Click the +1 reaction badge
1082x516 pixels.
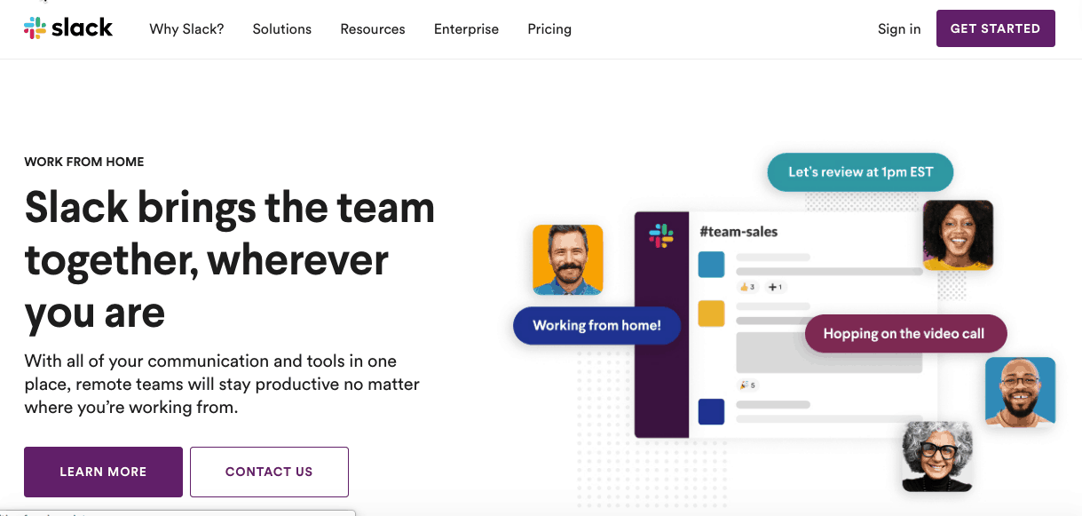[x=775, y=287]
